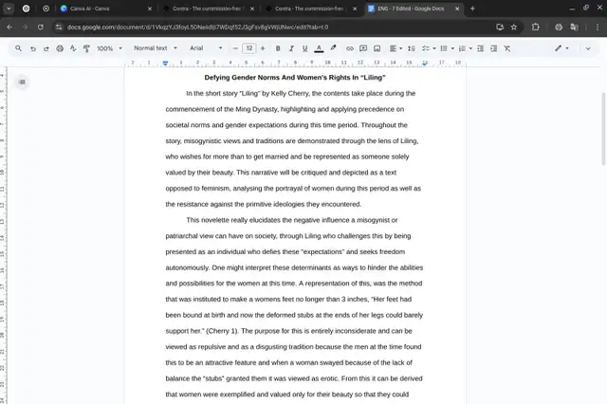607x404 pixels.
Task: Click the install app icon in the address bar
Action: (500, 28)
